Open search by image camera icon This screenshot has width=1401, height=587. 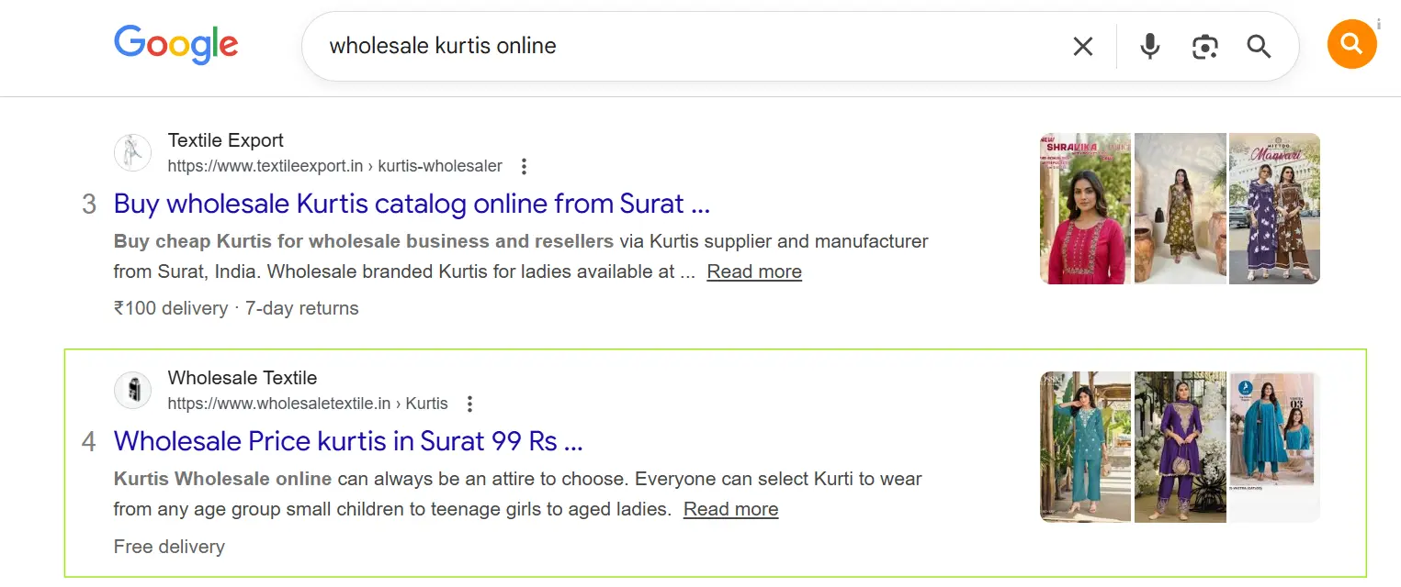click(x=1204, y=46)
